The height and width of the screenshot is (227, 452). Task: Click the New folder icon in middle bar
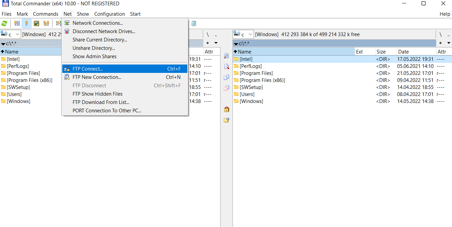click(x=227, y=120)
